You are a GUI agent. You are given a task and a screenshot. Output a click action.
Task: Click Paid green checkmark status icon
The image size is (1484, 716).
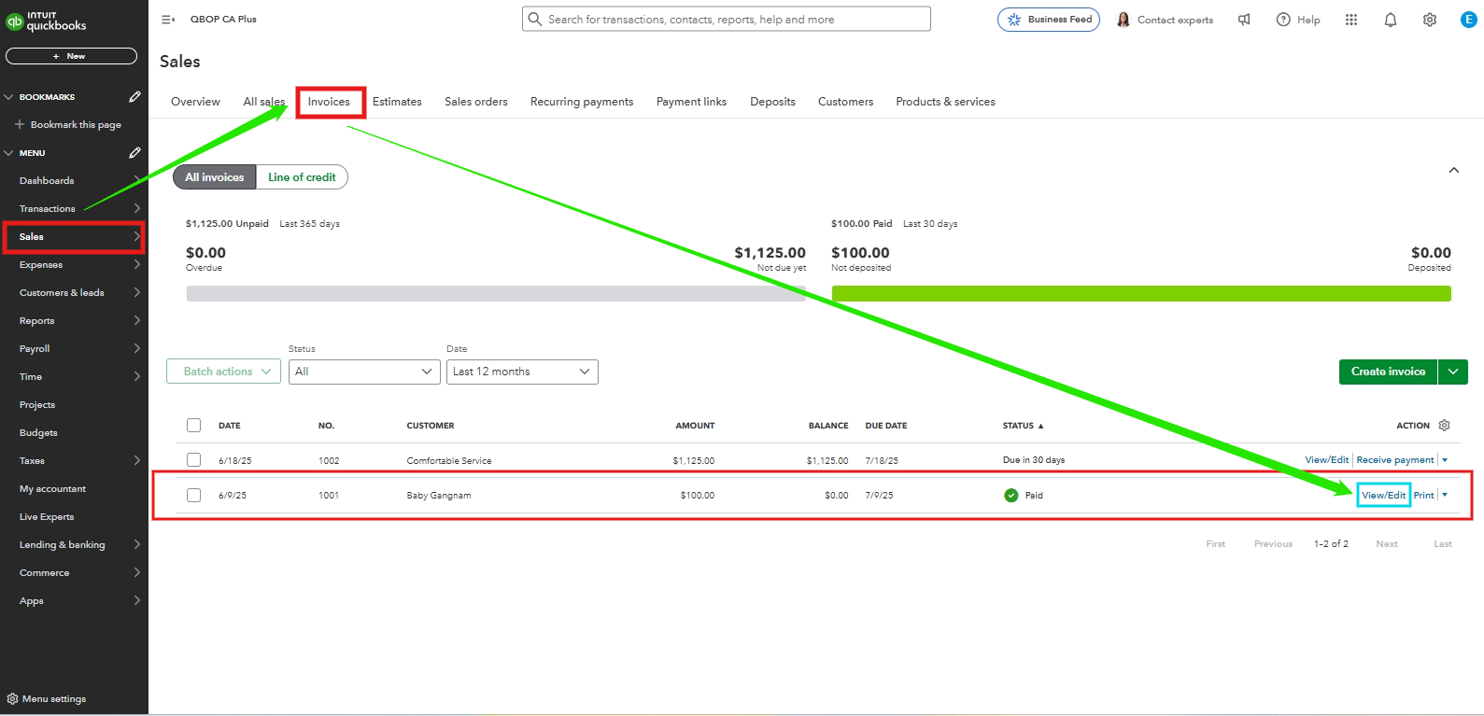[1011, 496]
